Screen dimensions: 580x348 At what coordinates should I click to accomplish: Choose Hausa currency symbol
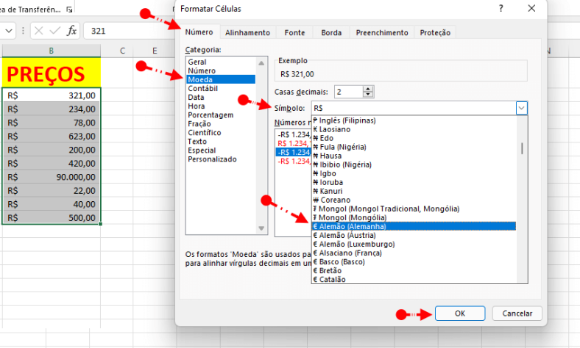[x=414, y=156]
